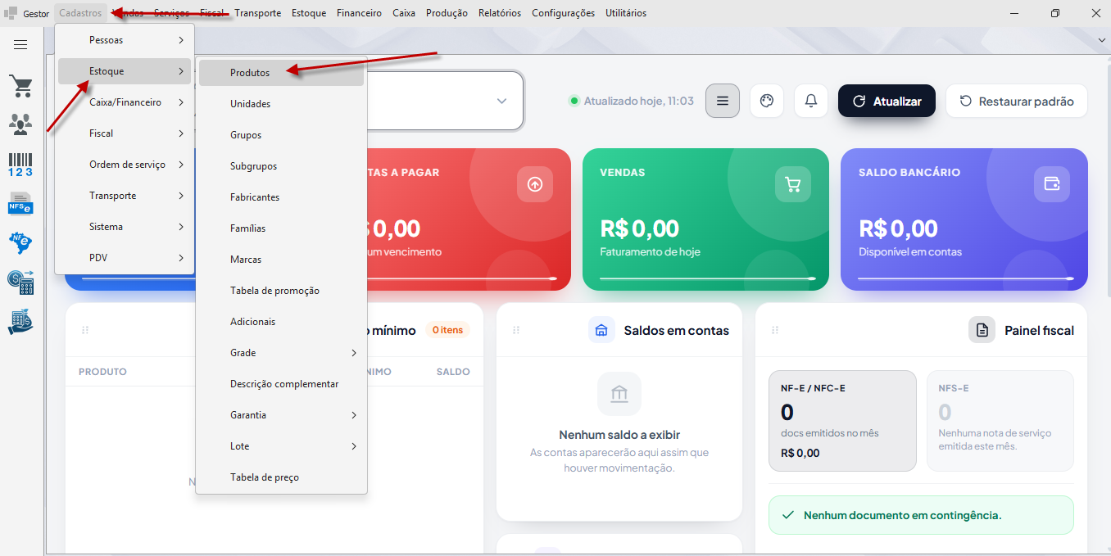This screenshot has width=1111, height=556.
Task: Click the palette theme icon button
Action: (767, 101)
